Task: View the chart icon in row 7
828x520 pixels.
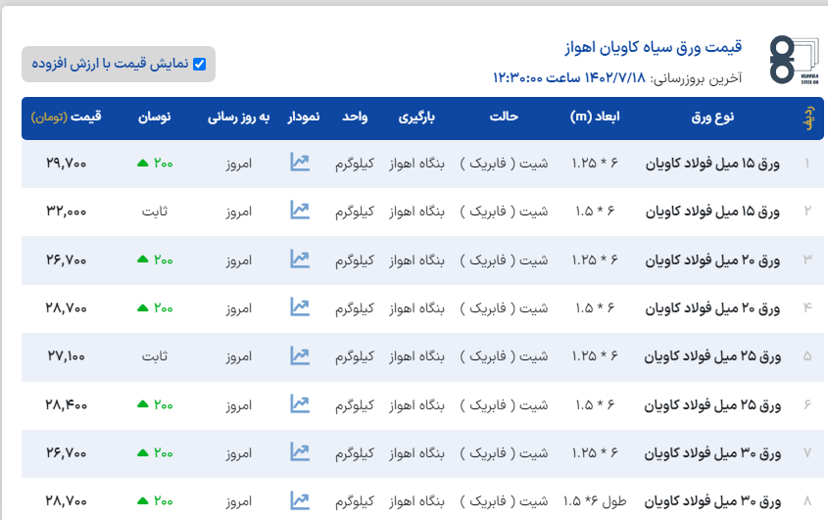Action: (301, 452)
